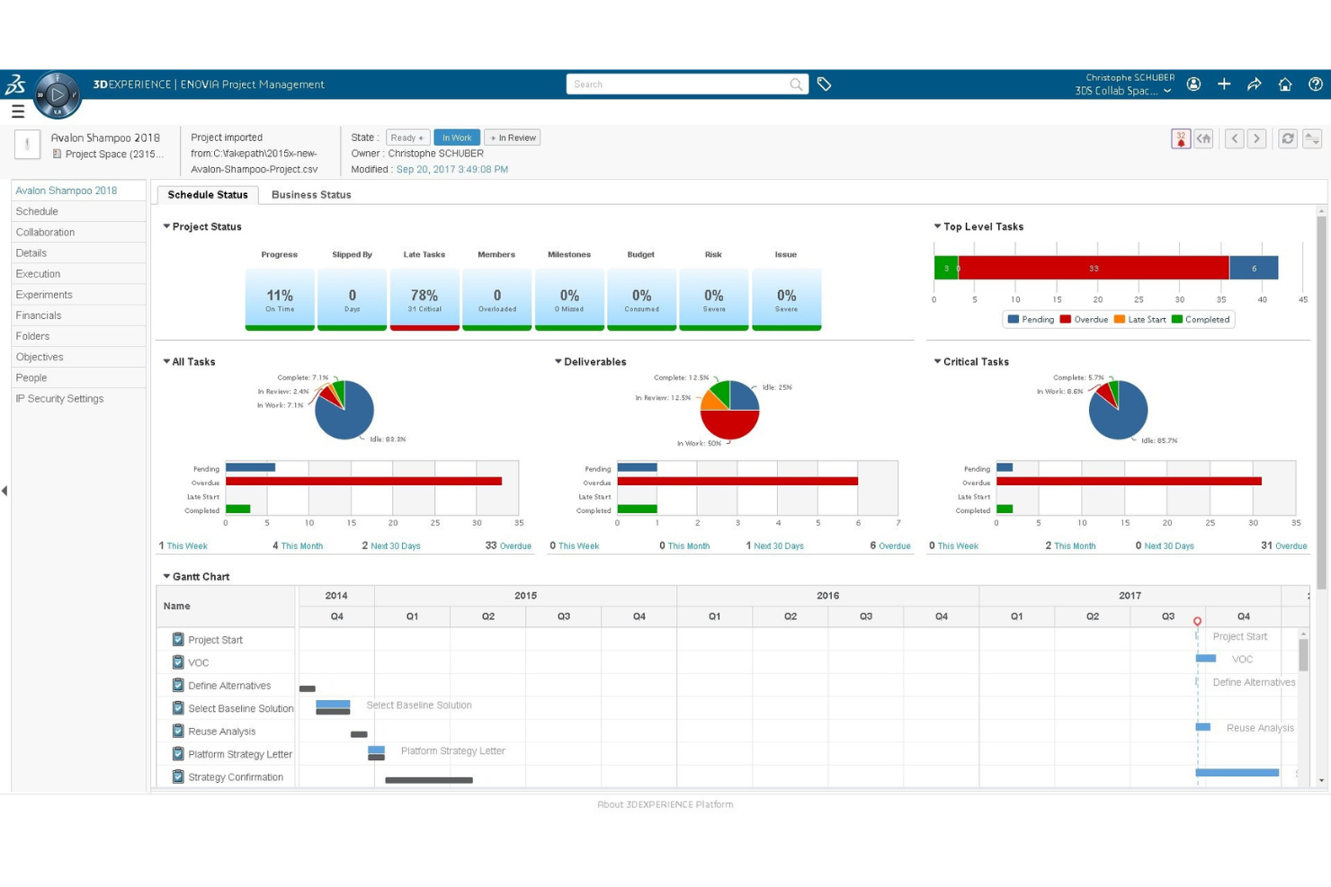Click the Strategy Confirmation task icon
This screenshot has width=1331, height=887.
pyautogui.click(x=178, y=777)
